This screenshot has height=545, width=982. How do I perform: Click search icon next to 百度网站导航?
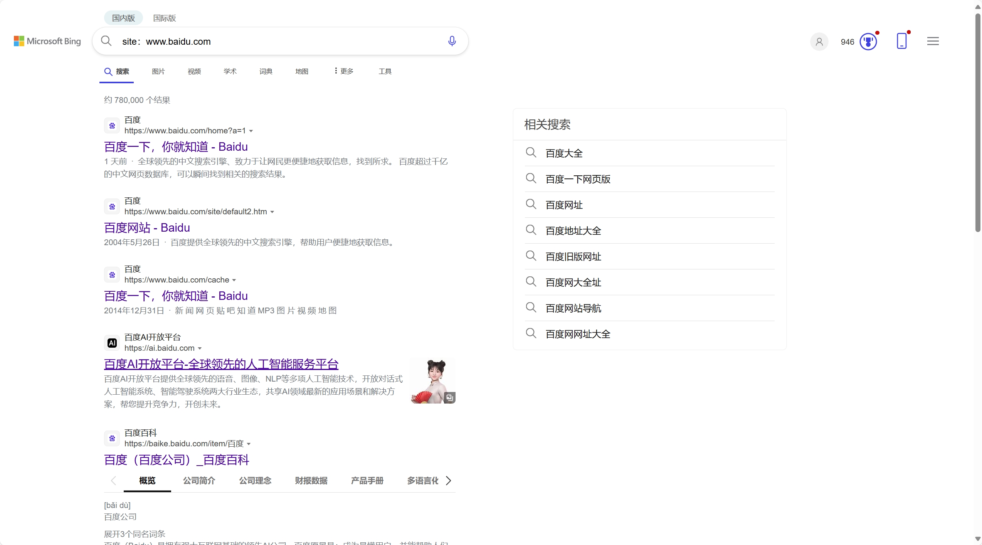(531, 308)
